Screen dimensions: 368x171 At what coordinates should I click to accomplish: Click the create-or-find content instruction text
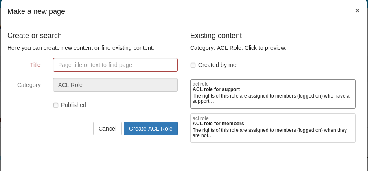pyautogui.click(x=81, y=48)
